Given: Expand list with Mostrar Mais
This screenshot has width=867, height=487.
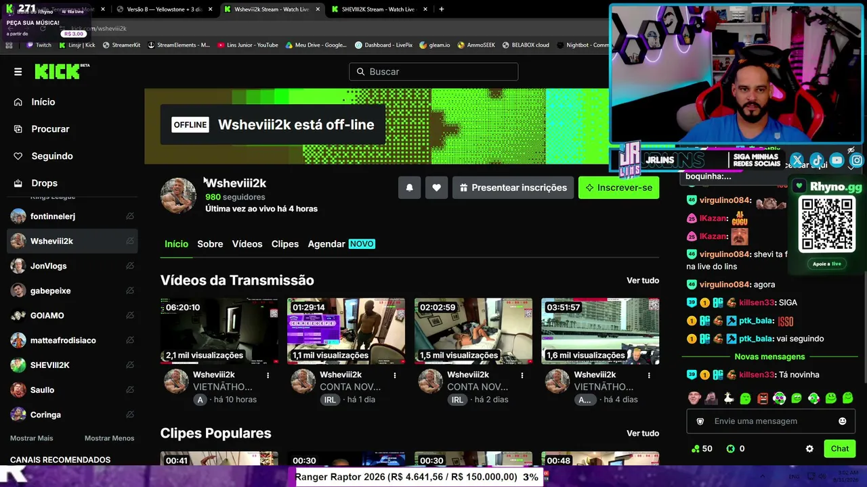Looking at the screenshot, I should click(x=32, y=438).
